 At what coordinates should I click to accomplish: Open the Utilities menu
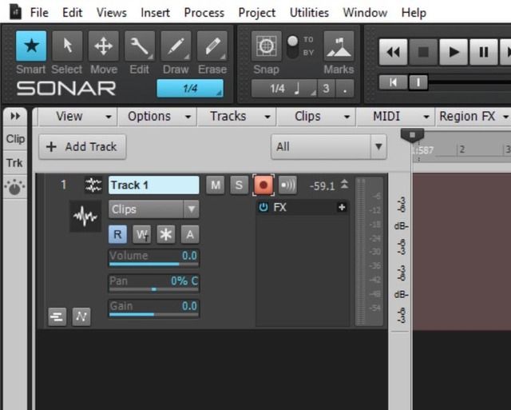coord(309,13)
